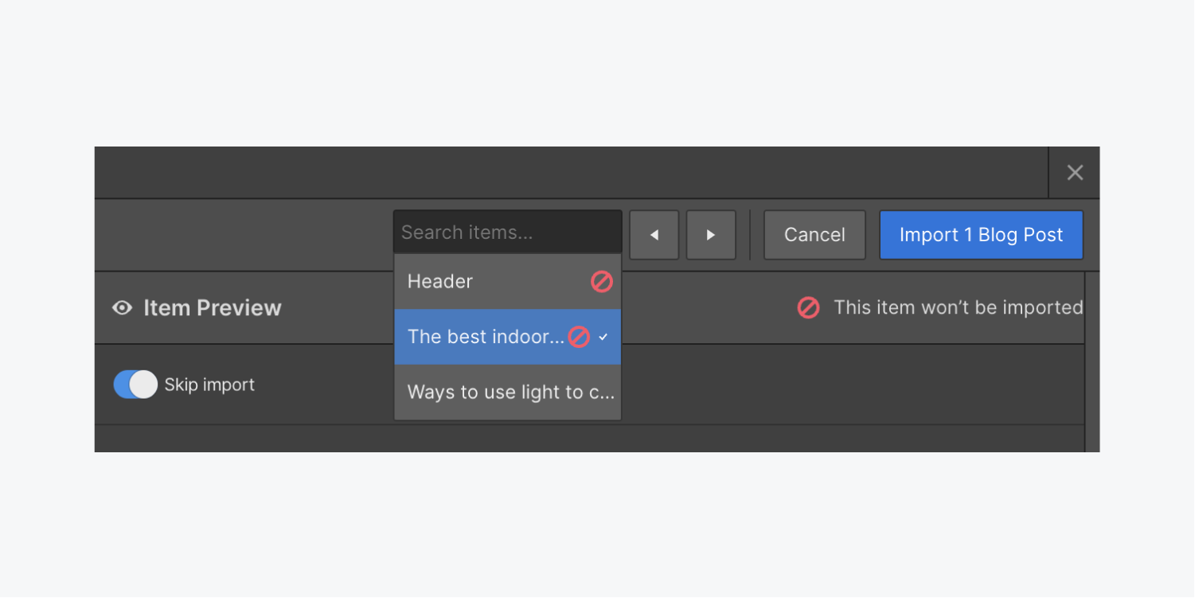Toggle visibility of the Item Preview section
The width and height of the screenshot is (1195, 598).
pyautogui.click(x=121, y=308)
